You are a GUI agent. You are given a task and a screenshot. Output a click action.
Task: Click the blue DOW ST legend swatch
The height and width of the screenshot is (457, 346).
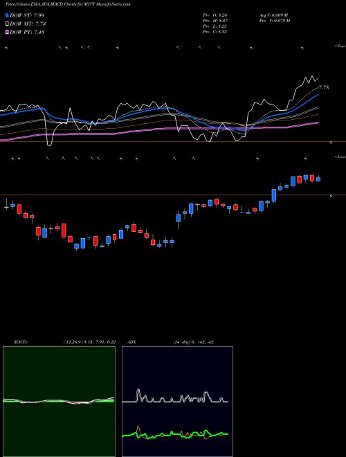(8, 15)
